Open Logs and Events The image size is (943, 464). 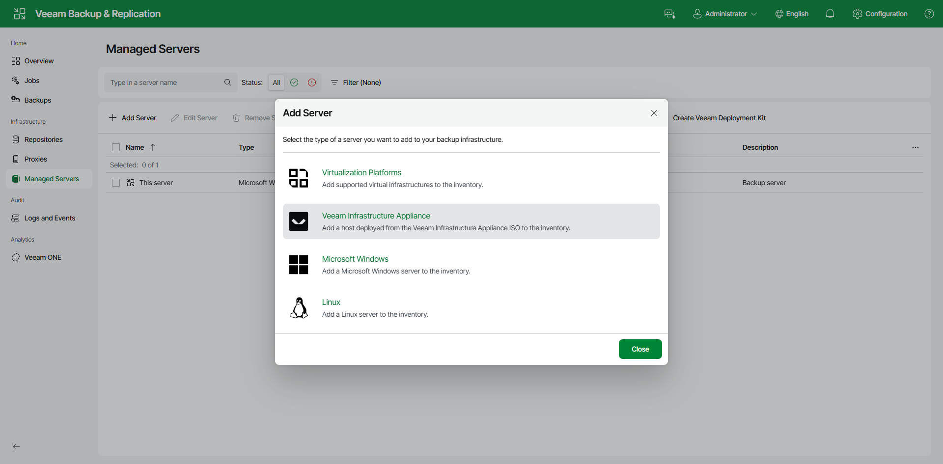pos(49,218)
